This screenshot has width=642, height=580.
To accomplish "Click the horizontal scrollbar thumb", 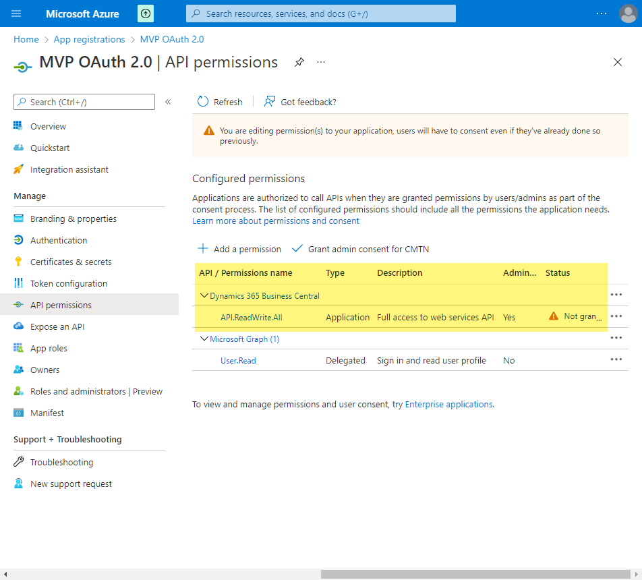I will [x=475, y=574].
